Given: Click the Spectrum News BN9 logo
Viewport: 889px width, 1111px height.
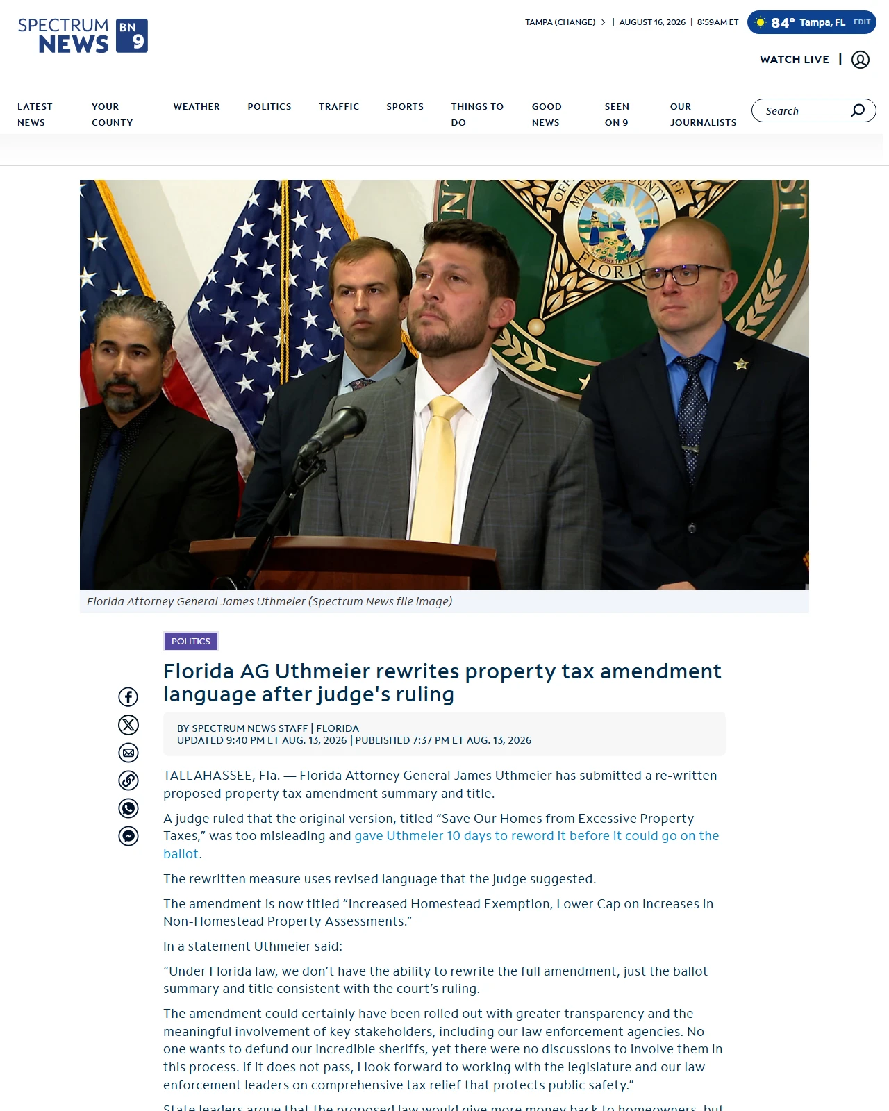Looking at the screenshot, I should point(83,35).
